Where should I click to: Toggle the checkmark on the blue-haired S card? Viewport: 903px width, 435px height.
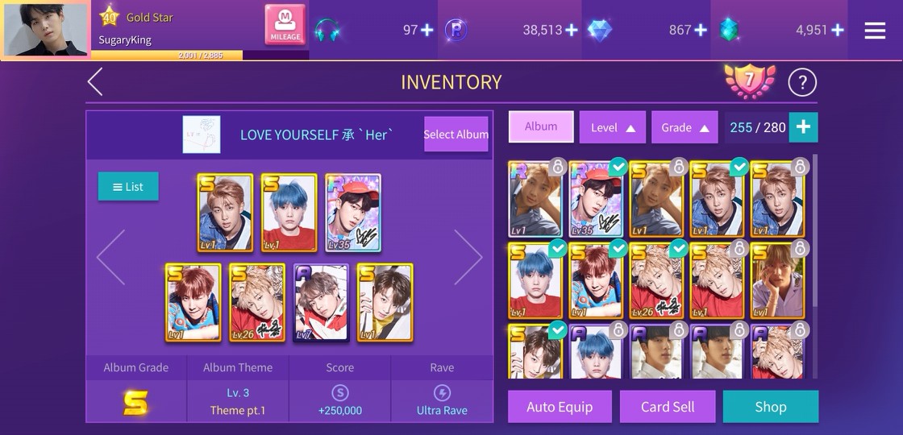point(557,249)
